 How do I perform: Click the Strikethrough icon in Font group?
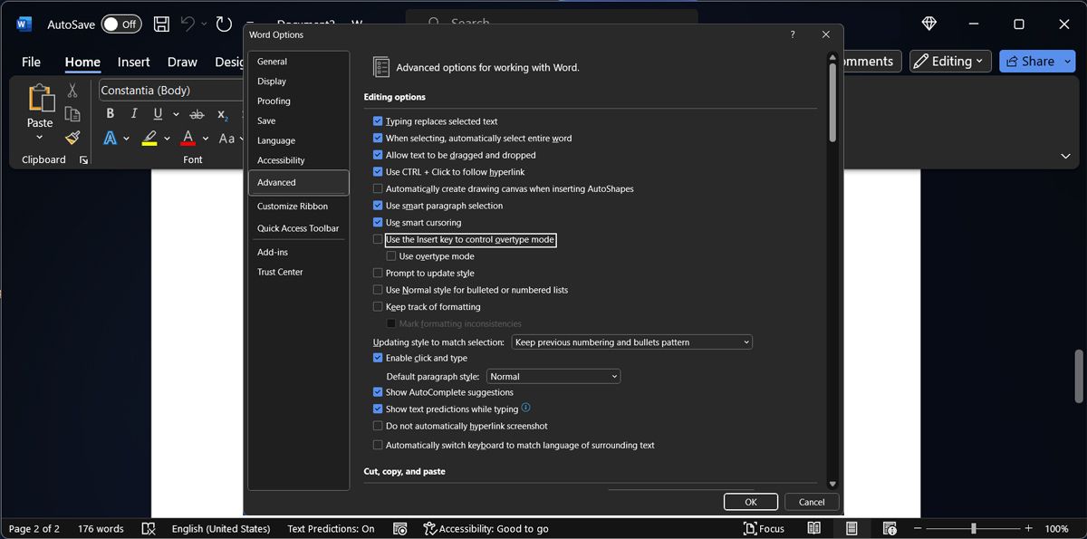point(197,114)
